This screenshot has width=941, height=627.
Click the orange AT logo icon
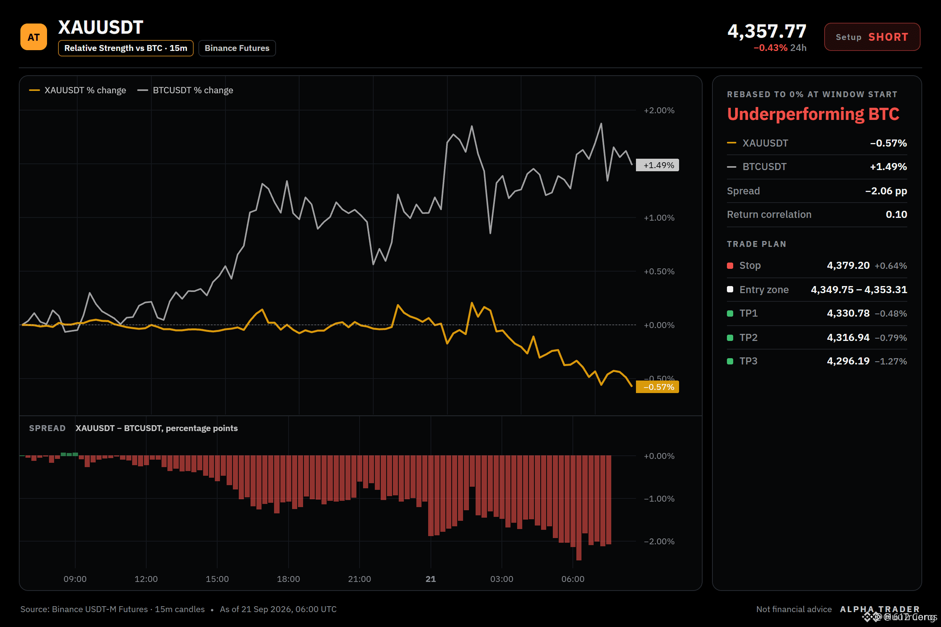pyautogui.click(x=34, y=37)
